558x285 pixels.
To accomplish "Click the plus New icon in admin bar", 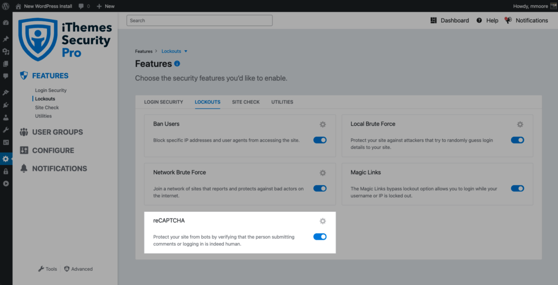I will 99,7.
